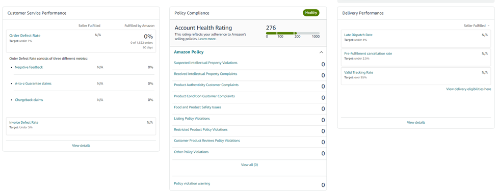
Task: Open the Order Defect Rate link
Action: tap(25, 36)
